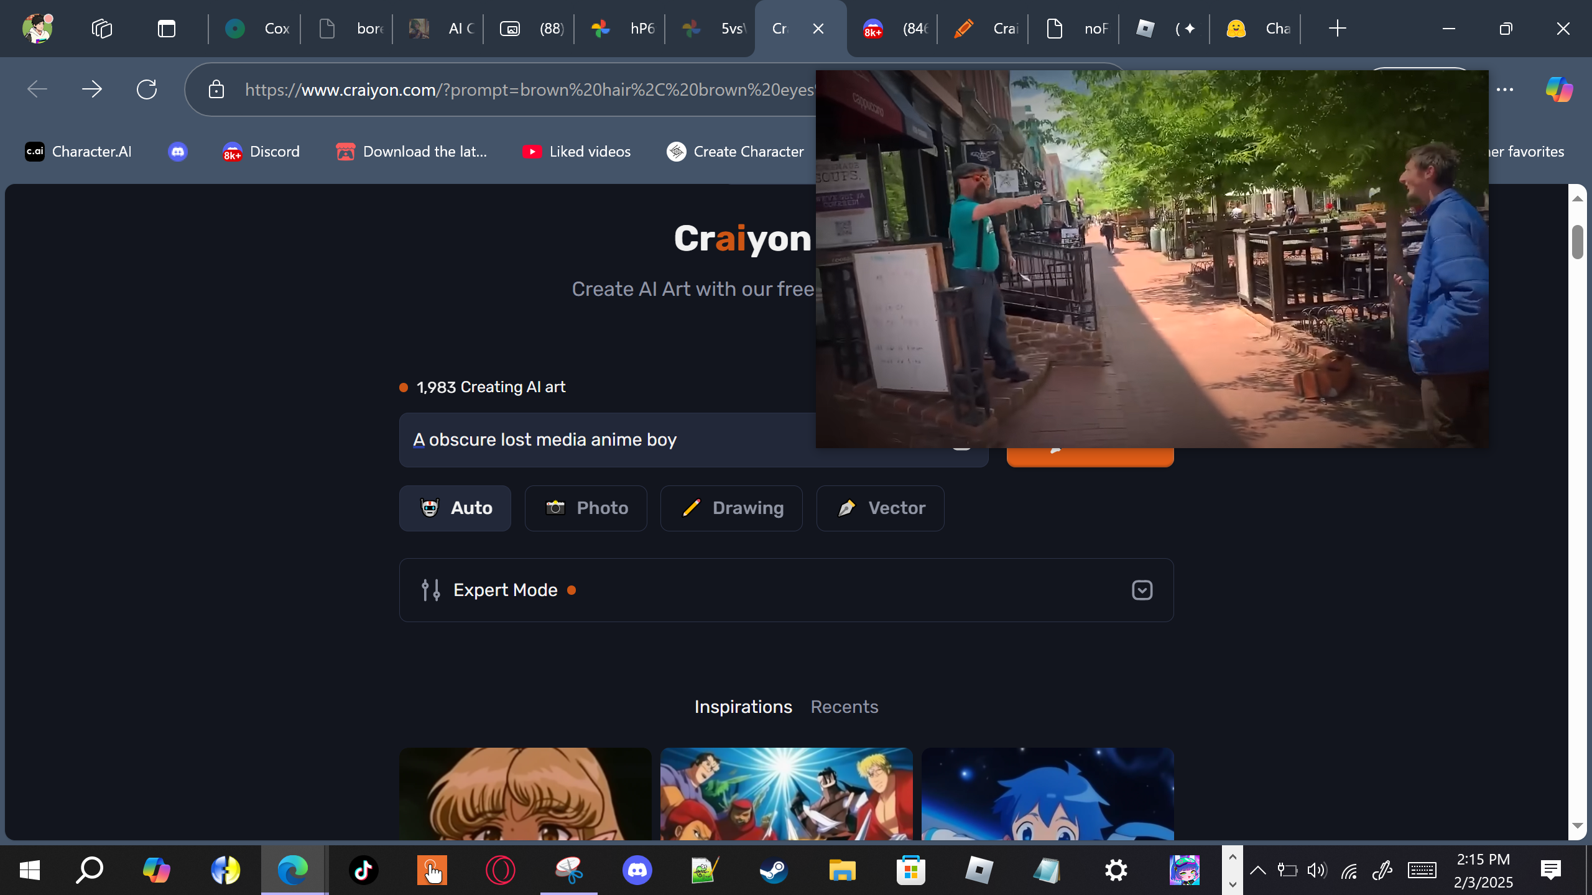The width and height of the screenshot is (1592, 895).
Task: Switch to the AI C browser tab
Action: [439, 29]
